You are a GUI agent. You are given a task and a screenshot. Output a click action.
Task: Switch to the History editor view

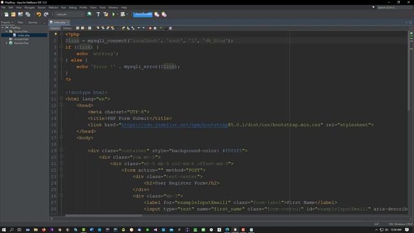pyautogui.click(x=67, y=28)
